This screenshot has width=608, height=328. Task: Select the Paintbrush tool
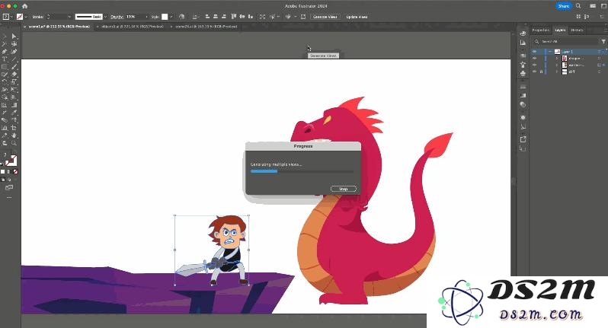14,67
